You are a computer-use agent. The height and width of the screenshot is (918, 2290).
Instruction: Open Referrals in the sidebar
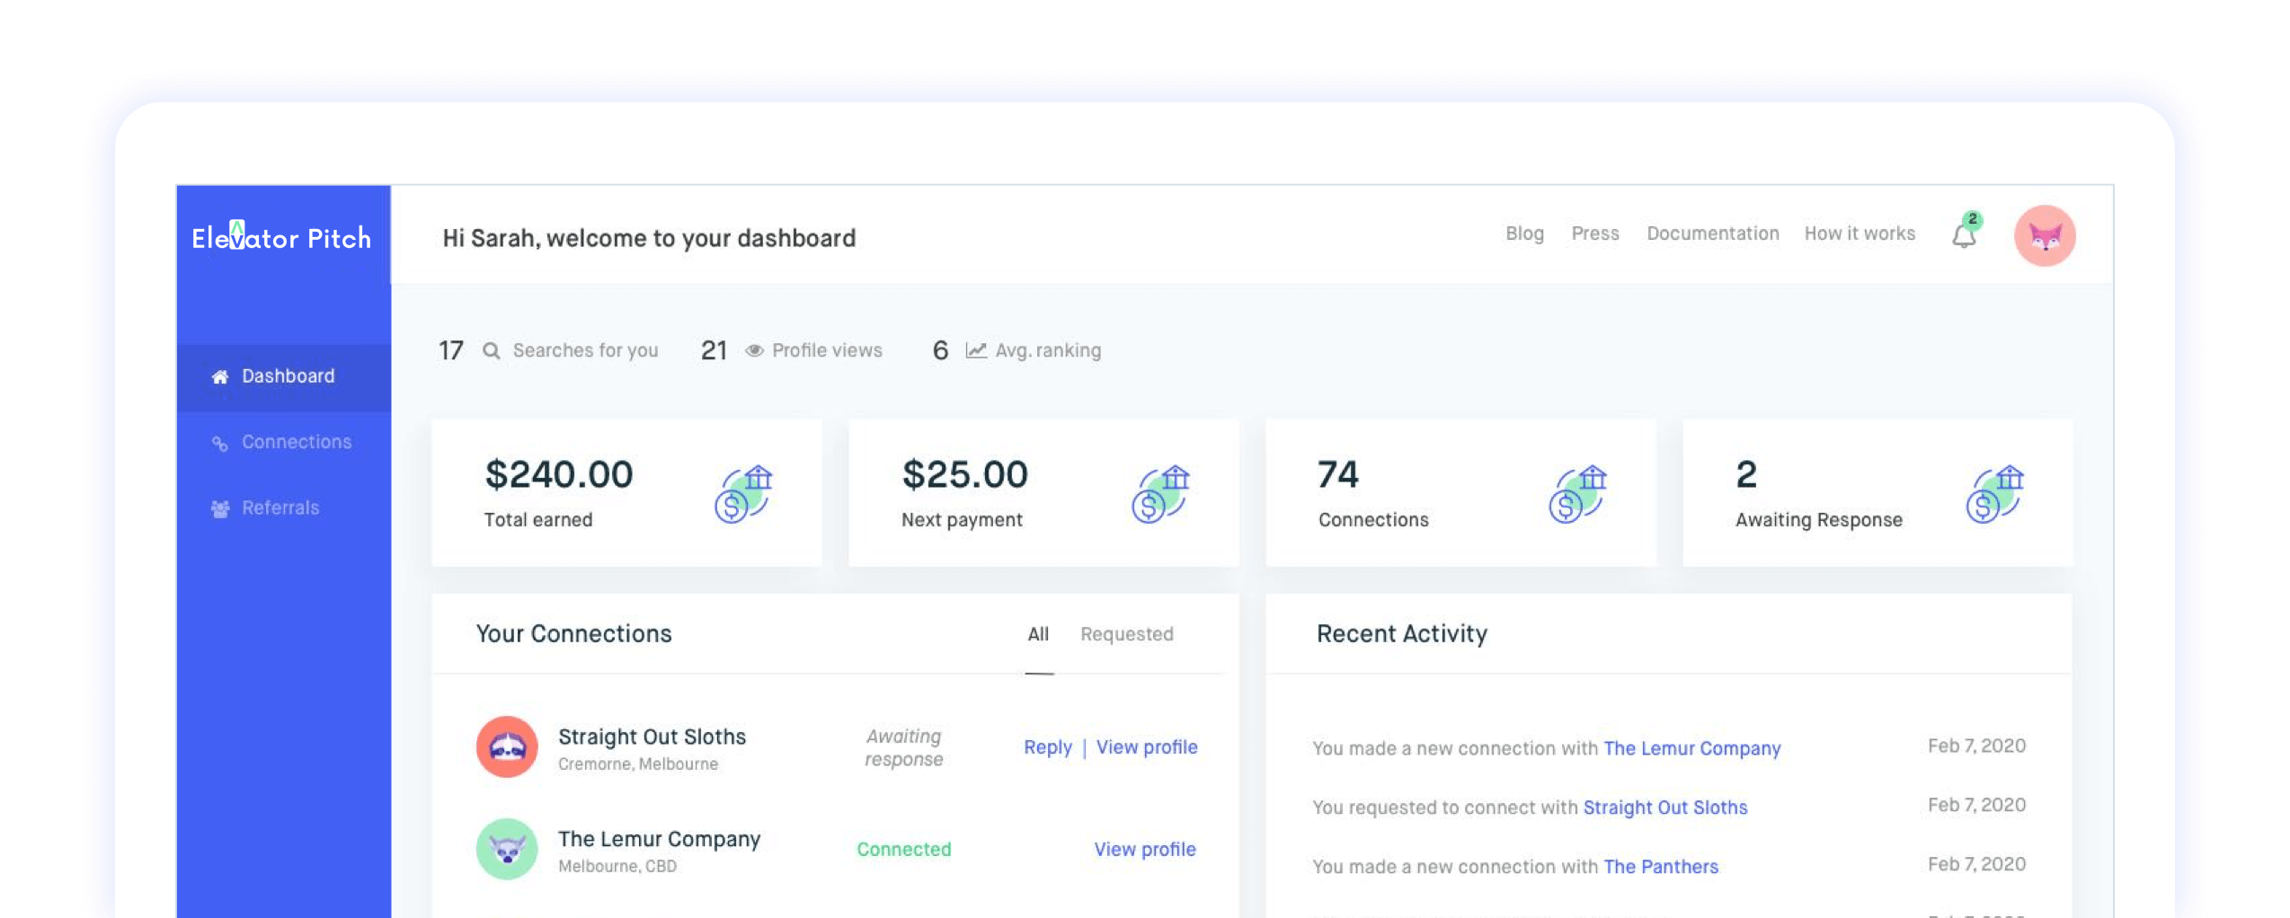coord(280,508)
